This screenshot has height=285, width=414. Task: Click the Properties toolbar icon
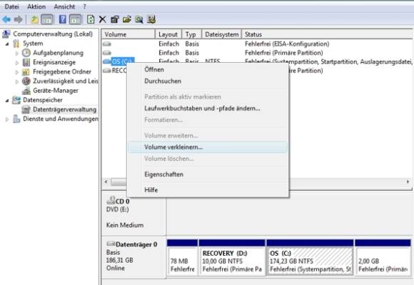click(115, 19)
